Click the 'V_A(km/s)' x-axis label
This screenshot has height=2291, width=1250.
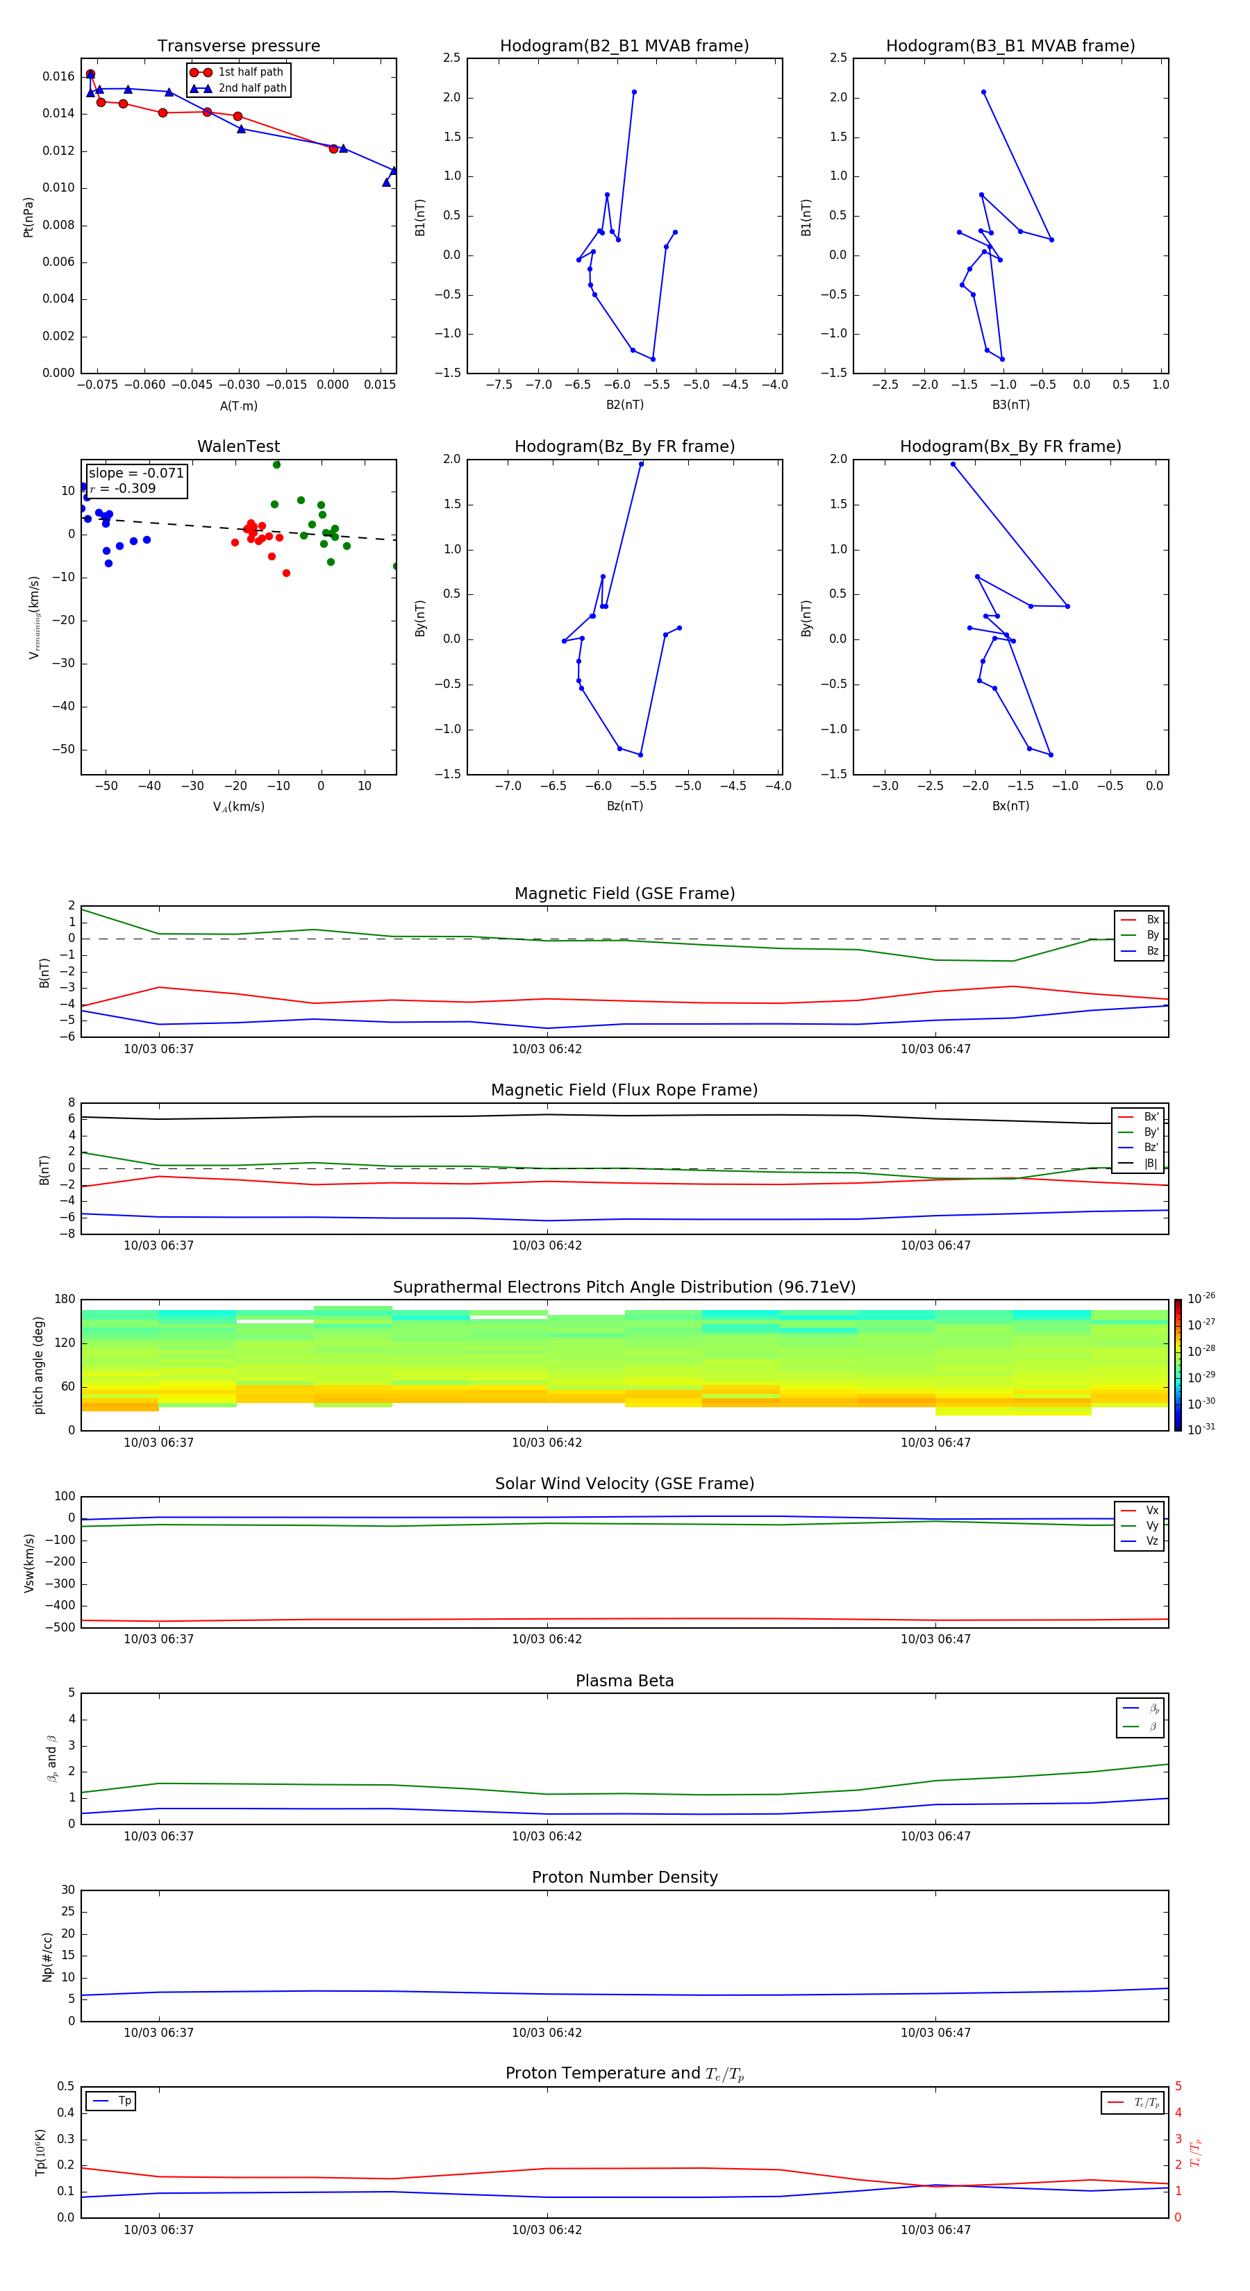click(x=238, y=807)
